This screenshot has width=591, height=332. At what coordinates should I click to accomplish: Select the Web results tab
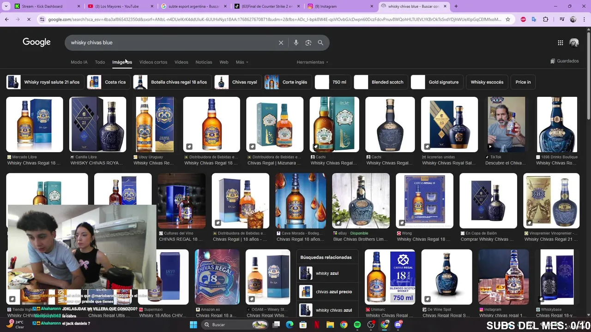click(x=224, y=62)
